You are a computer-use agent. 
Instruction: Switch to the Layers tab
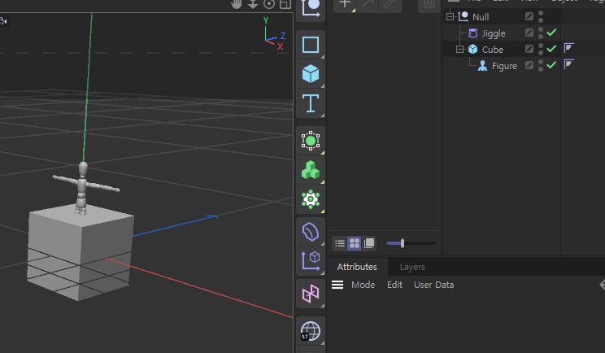412,267
